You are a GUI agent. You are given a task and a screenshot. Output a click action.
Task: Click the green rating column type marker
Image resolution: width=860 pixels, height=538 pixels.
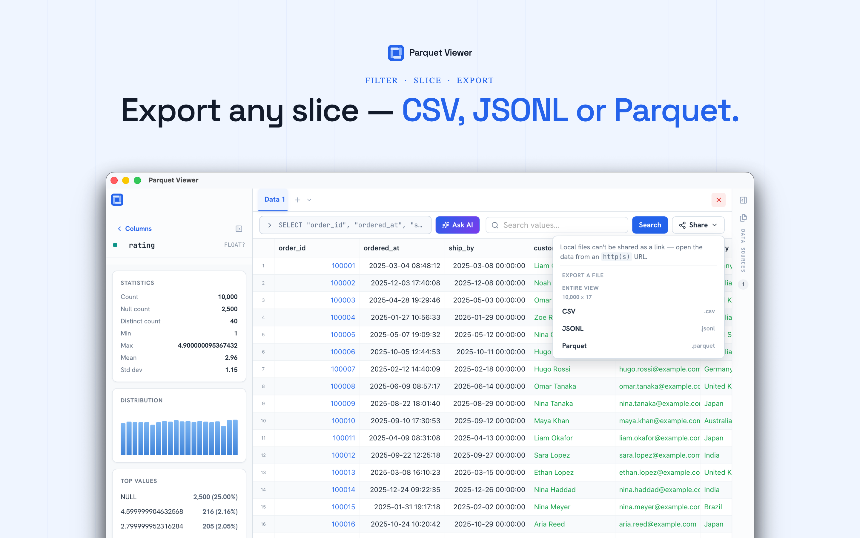click(115, 245)
